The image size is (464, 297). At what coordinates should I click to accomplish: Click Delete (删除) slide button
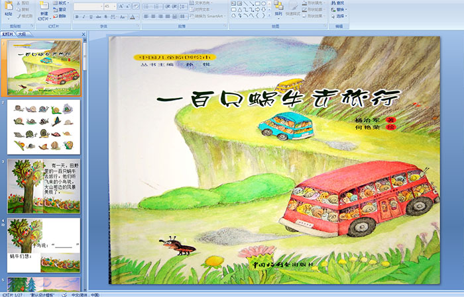(x=60, y=16)
